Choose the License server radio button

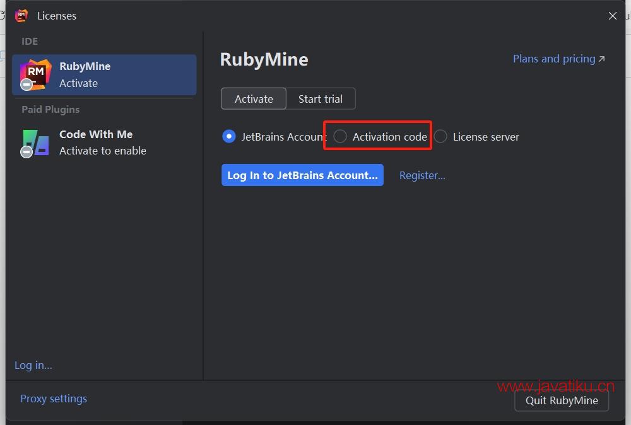click(440, 136)
